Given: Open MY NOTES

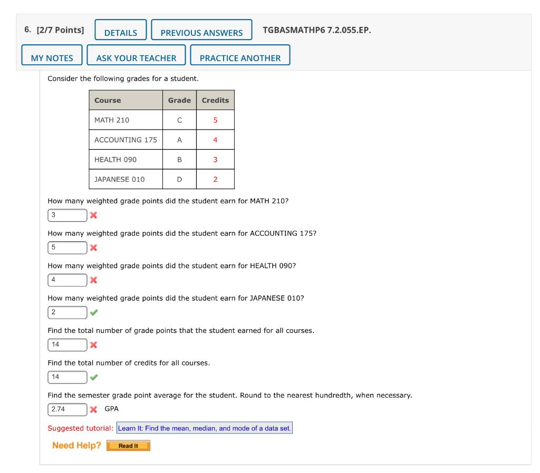Looking at the screenshot, I should tap(52, 55).
